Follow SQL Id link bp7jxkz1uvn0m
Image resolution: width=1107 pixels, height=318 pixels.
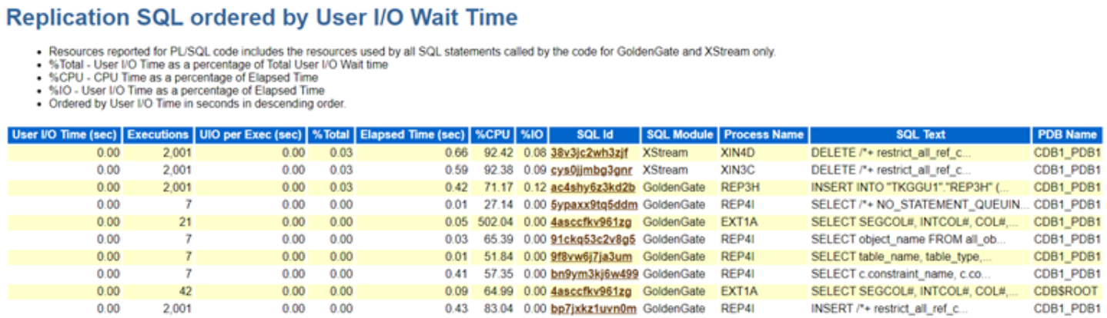593,309
